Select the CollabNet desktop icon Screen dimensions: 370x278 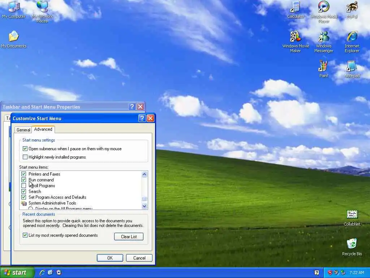[352, 218]
